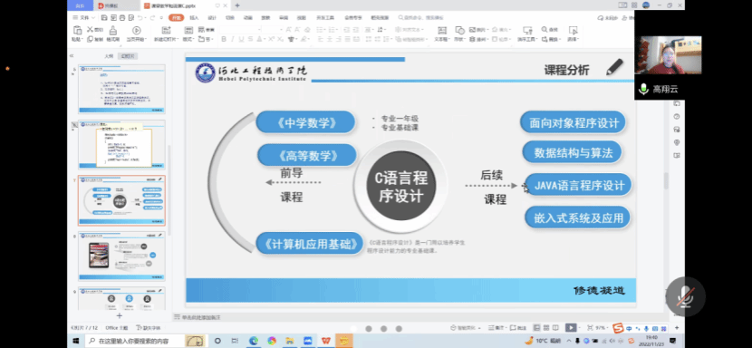Start slideshow from status bar play button
The height and width of the screenshot is (348, 752).
(x=571, y=327)
